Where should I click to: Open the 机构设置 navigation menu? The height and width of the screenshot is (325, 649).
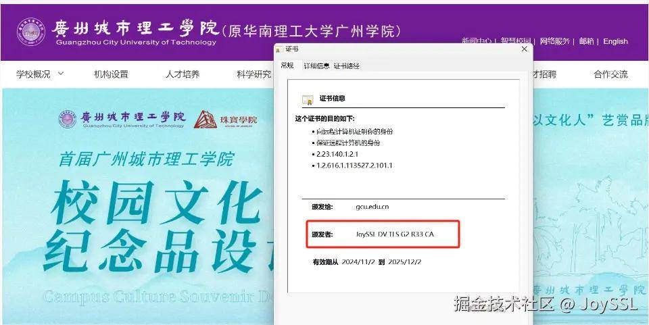pos(112,74)
